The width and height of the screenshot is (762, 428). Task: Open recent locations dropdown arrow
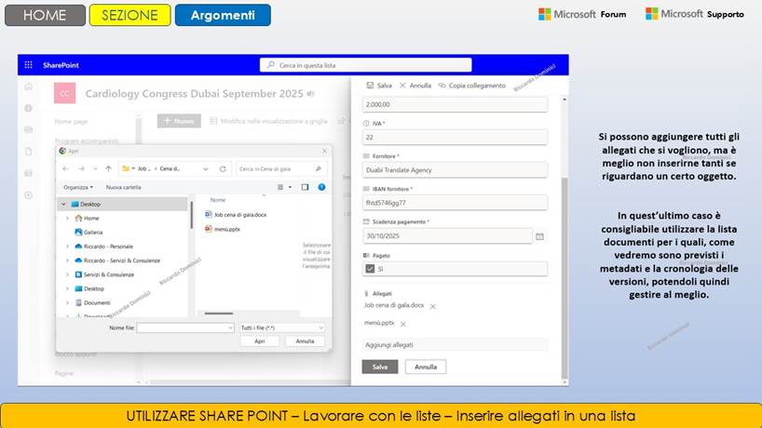(95, 168)
